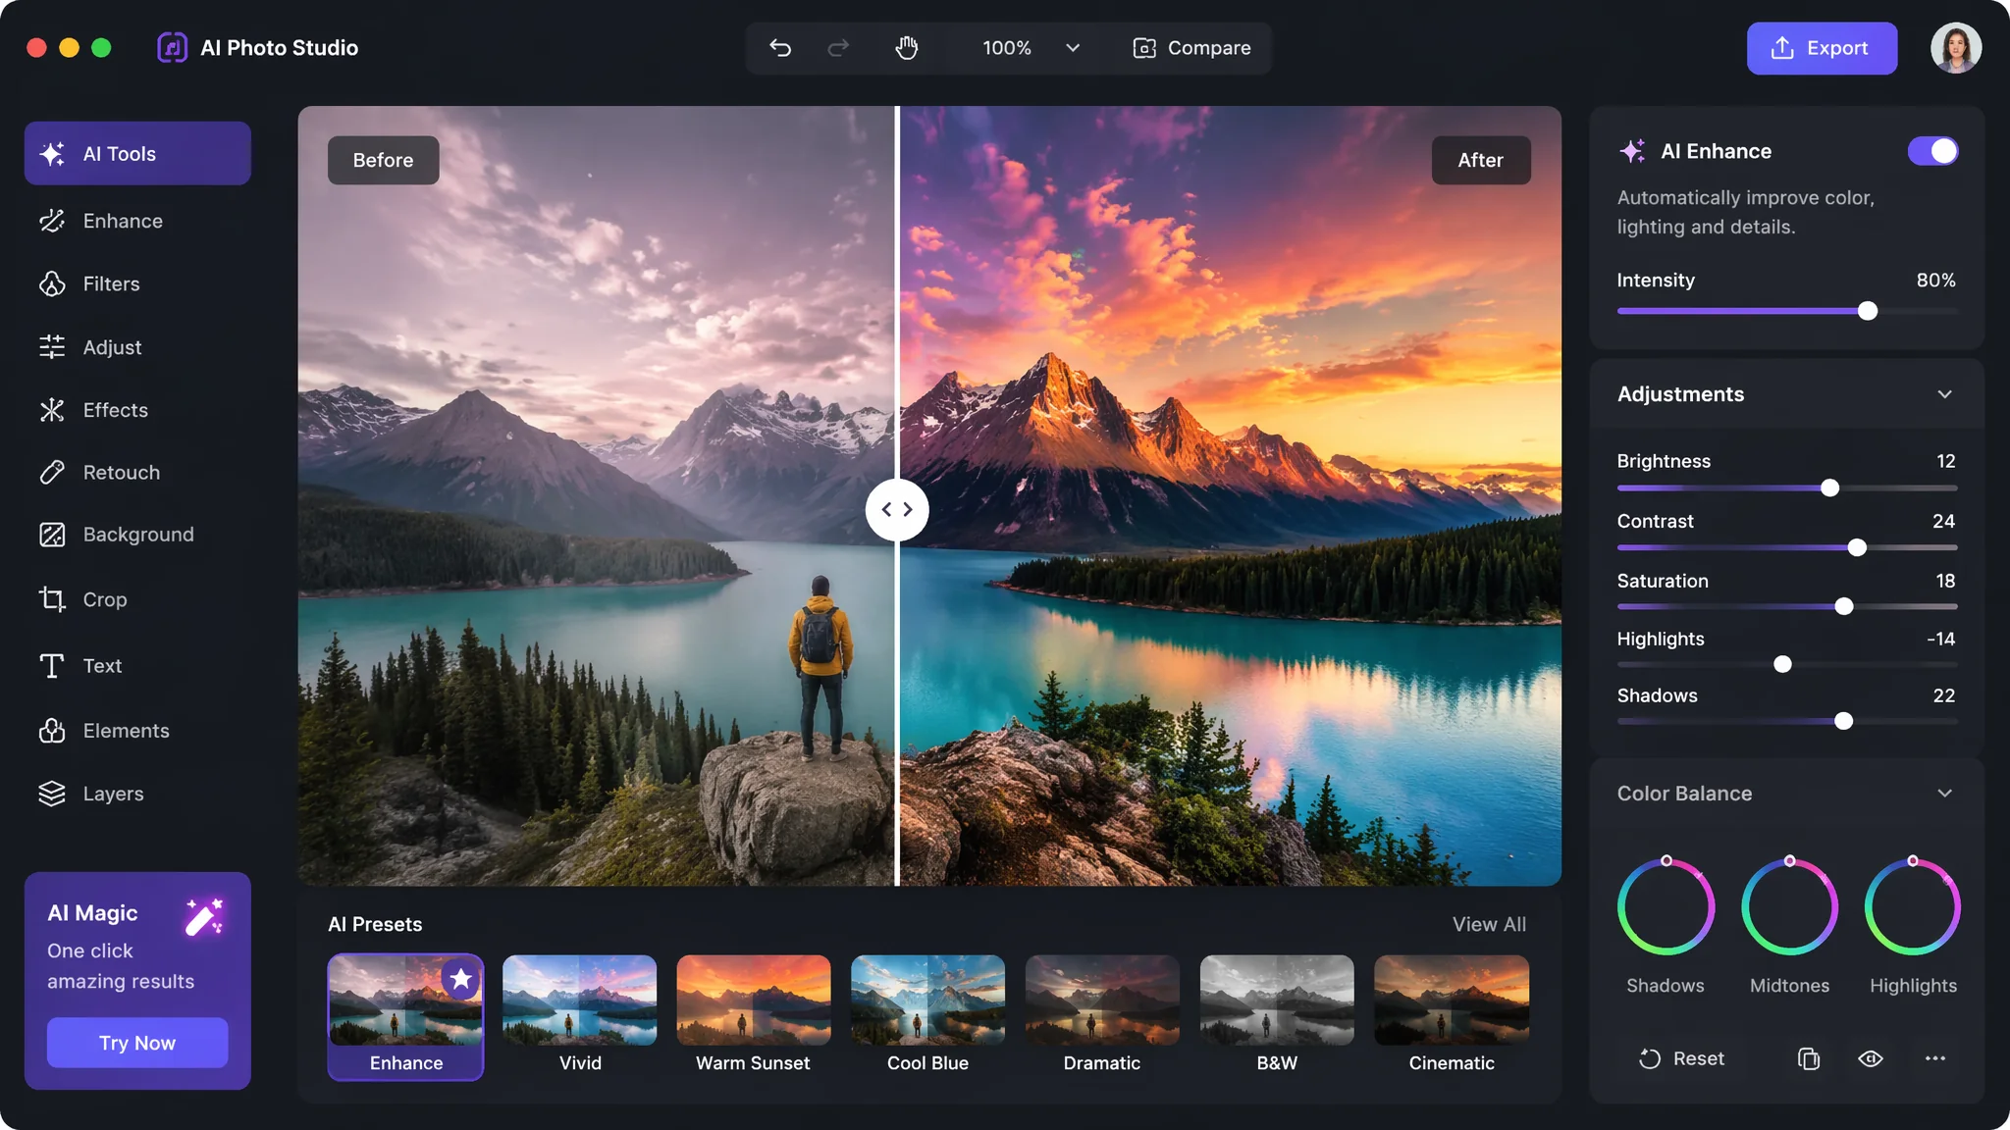
Task: Select the Dramatic preset thumbnail
Action: tap(1102, 1001)
